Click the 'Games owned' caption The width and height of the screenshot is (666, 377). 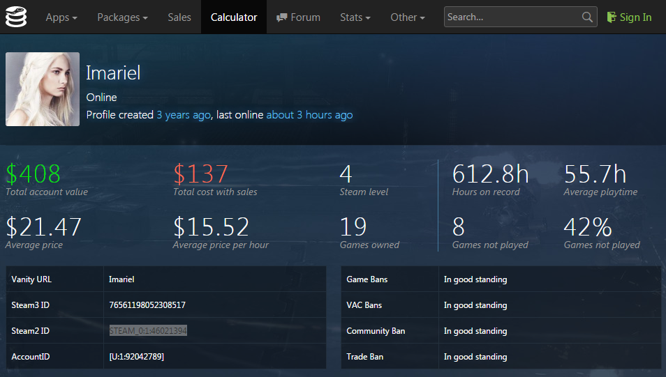369,245
